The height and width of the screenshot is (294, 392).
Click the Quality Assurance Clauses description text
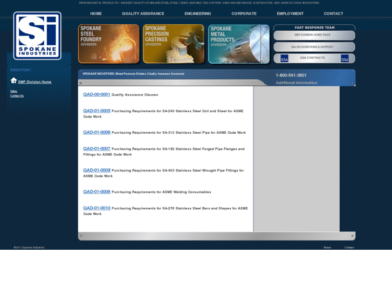tap(134, 95)
